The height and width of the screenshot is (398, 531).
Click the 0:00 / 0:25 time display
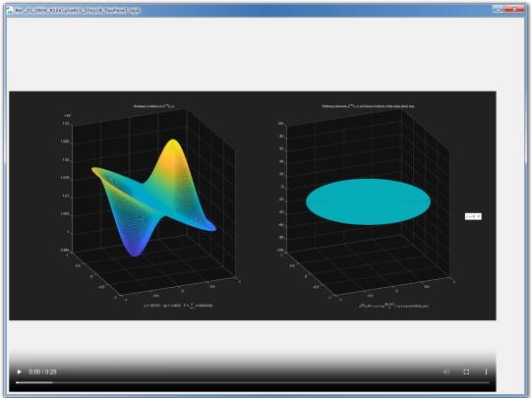[x=42, y=371]
